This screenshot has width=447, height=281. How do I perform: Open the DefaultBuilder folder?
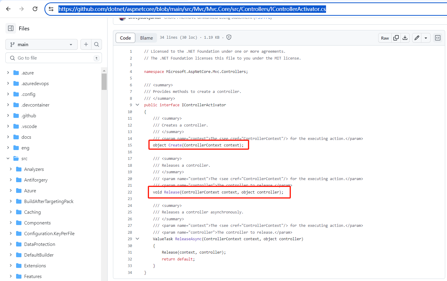[x=39, y=255]
